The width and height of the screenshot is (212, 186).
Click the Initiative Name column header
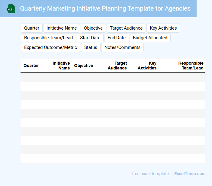tap(61, 66)
